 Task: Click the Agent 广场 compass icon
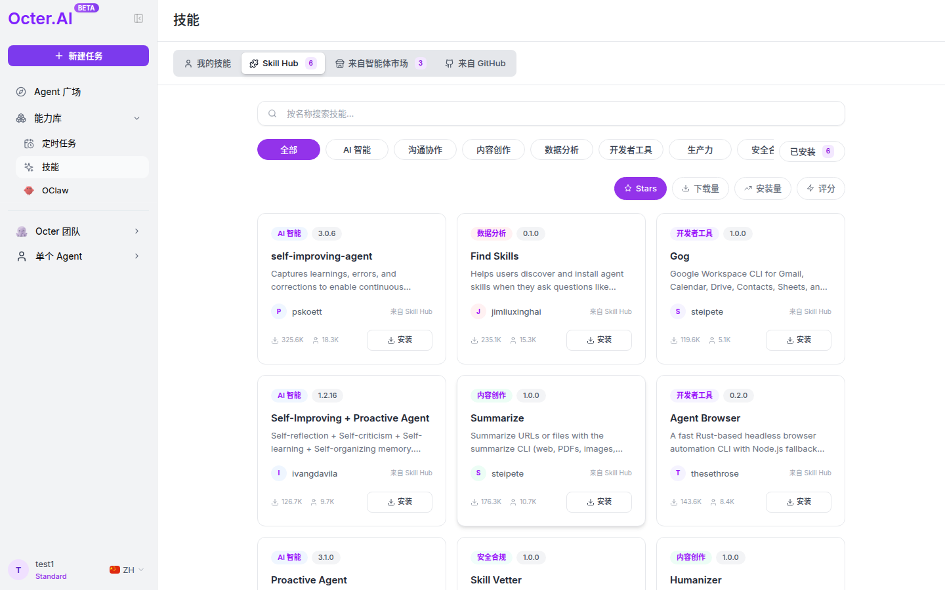tap(21, 92)
